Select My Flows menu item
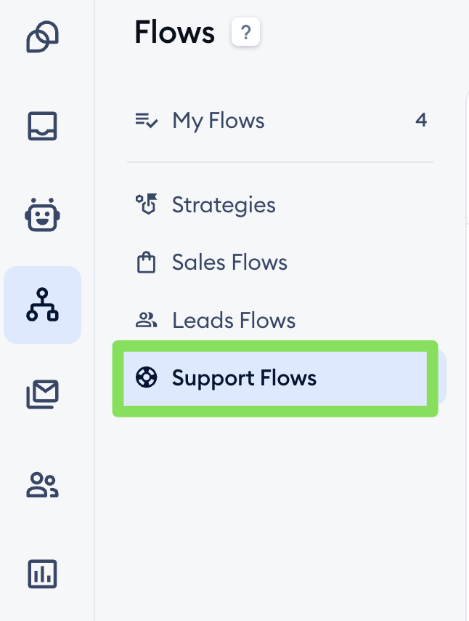The image size is (469, 621). [218, 121]
